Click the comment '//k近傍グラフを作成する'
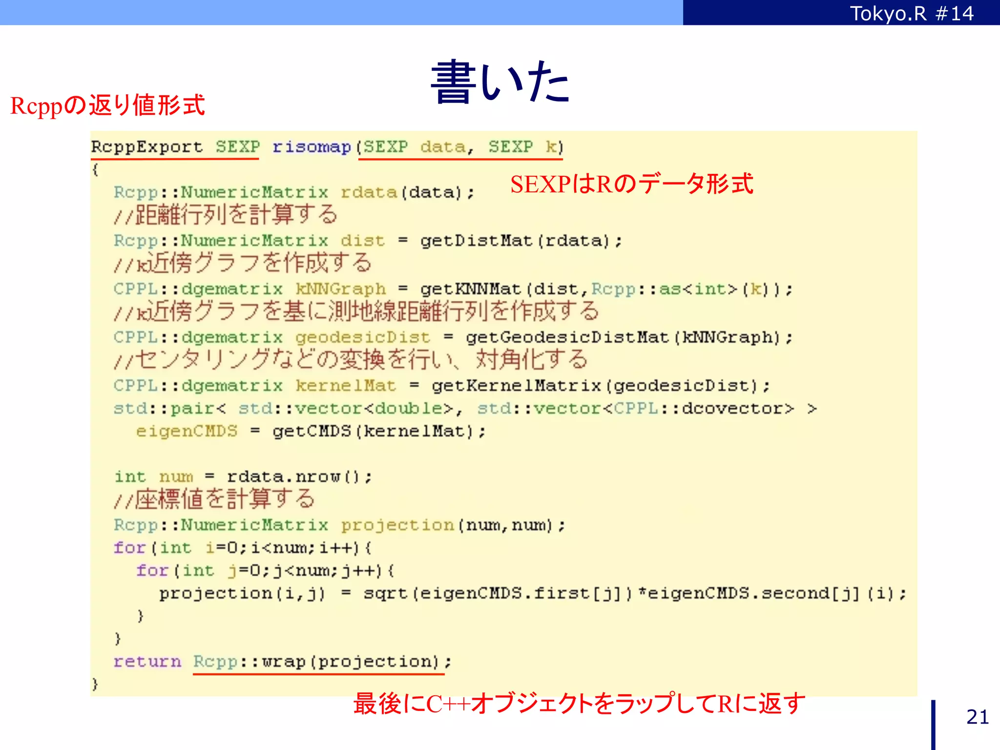 243,263
